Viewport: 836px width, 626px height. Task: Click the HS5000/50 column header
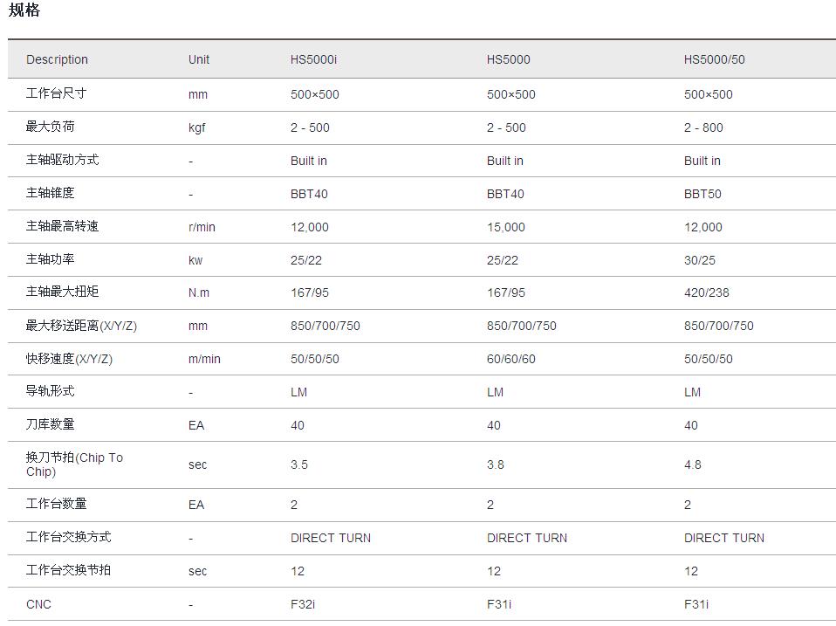click(x=714, y=59)
